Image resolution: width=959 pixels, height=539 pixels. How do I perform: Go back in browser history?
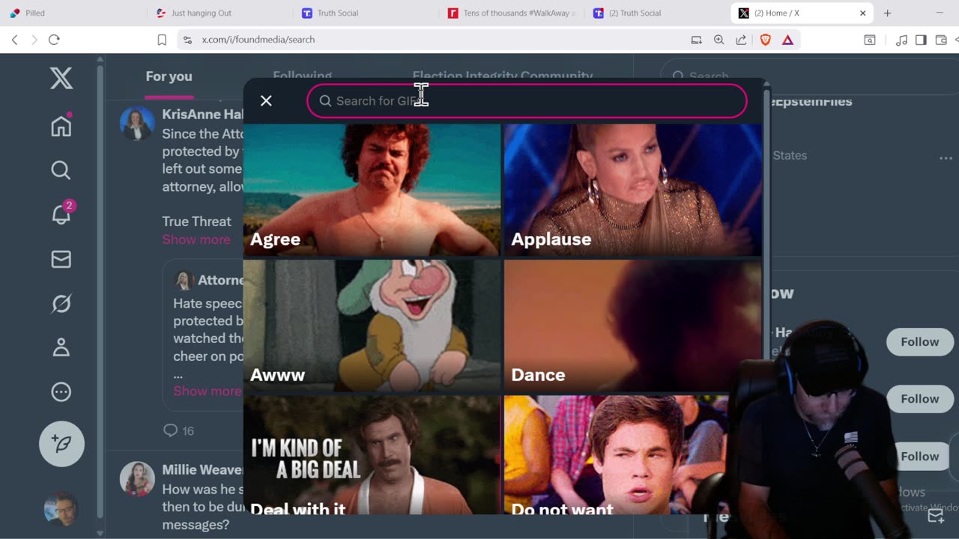coord(14,40)
